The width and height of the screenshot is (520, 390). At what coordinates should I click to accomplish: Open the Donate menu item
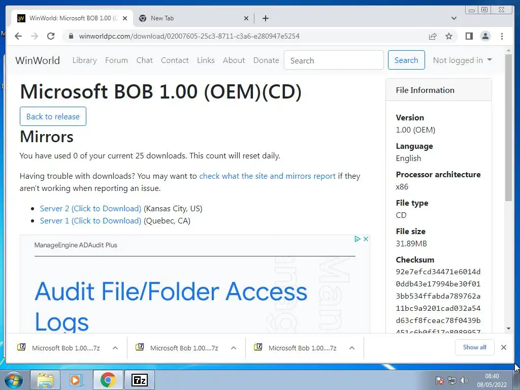point(266,60)
